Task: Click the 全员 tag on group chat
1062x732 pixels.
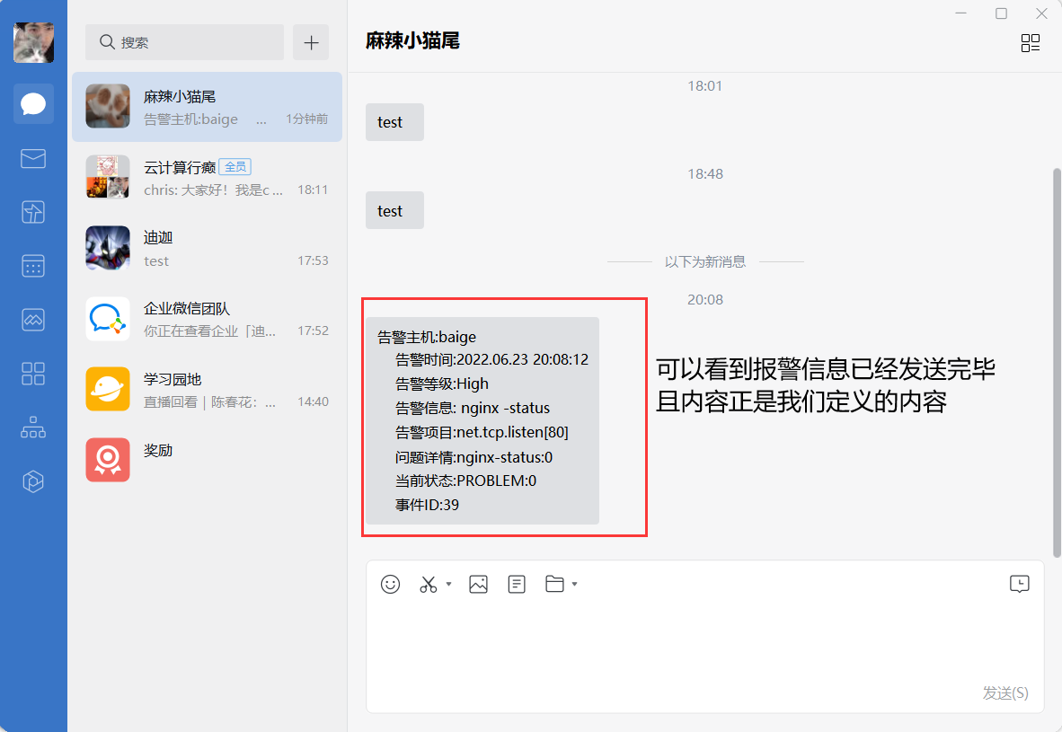Action: click(x=235, y=166)
